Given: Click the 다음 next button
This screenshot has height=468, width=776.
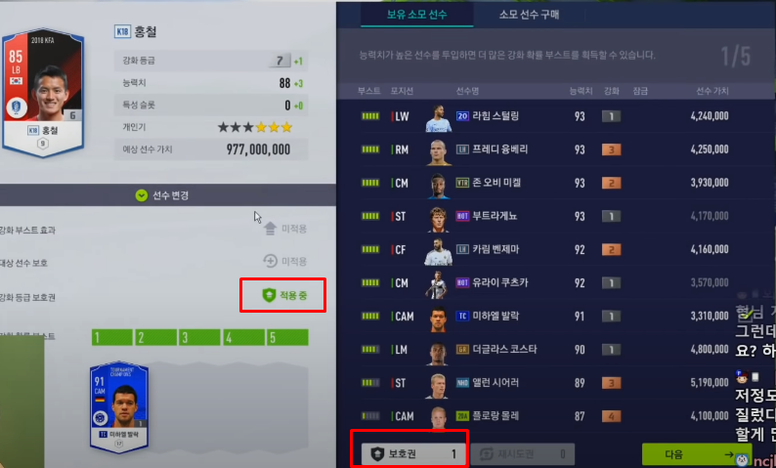Looking at the screenshot, I should [x=697, y=454].
